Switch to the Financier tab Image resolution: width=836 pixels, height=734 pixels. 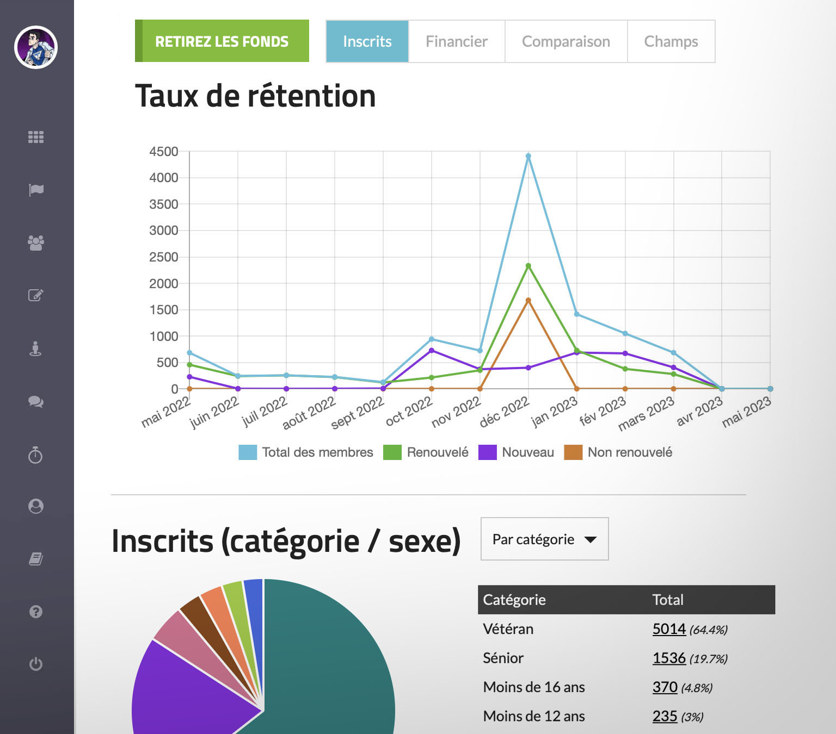coord(457,41)
